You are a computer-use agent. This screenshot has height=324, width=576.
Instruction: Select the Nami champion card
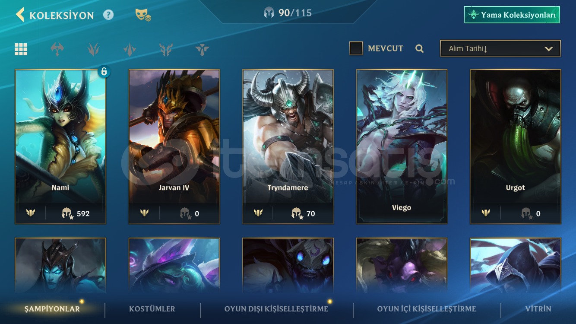click(60, 146)
